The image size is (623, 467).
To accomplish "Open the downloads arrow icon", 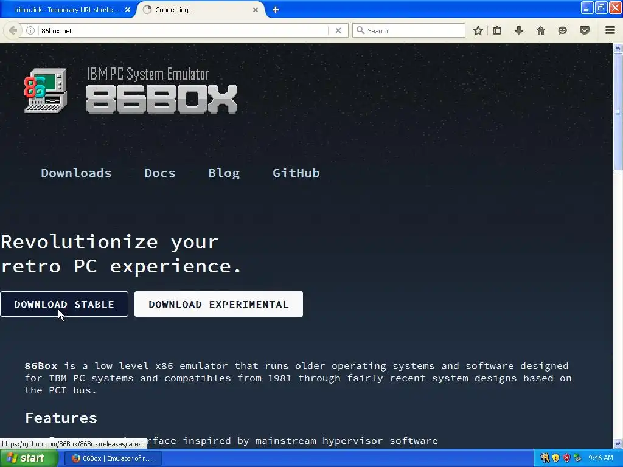I will (519, 30).
